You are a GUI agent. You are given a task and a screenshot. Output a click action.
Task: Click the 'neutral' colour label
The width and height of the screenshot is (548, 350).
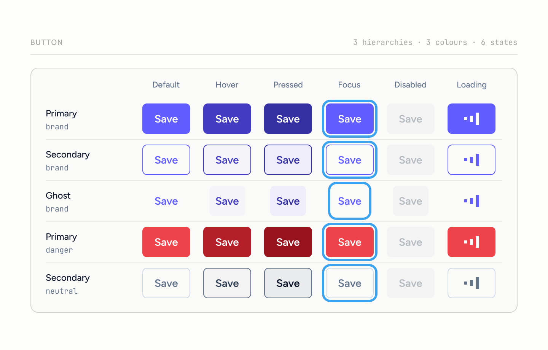pos(62,291)
